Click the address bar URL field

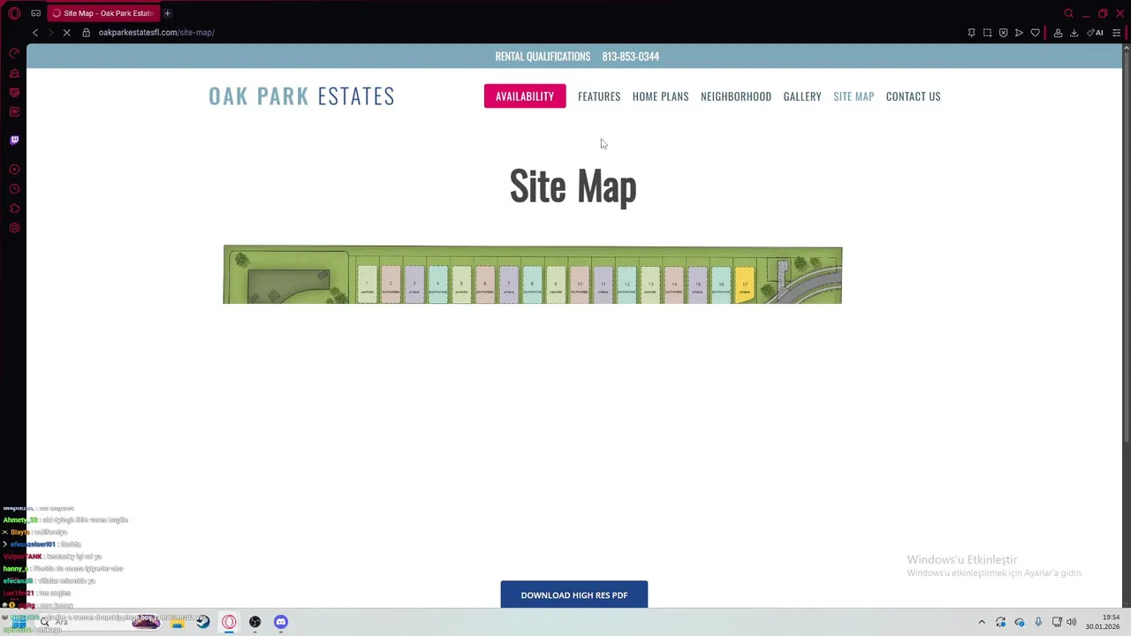[x=156, y=33]
